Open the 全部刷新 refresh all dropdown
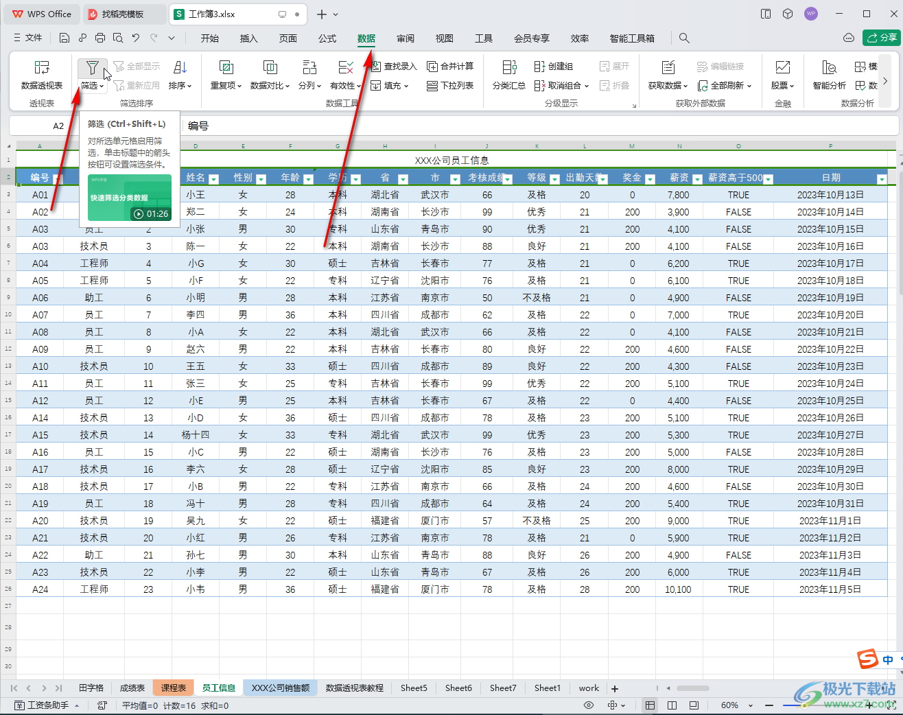Viewport: 903px width, 715px height. click(x=725, y=86)
